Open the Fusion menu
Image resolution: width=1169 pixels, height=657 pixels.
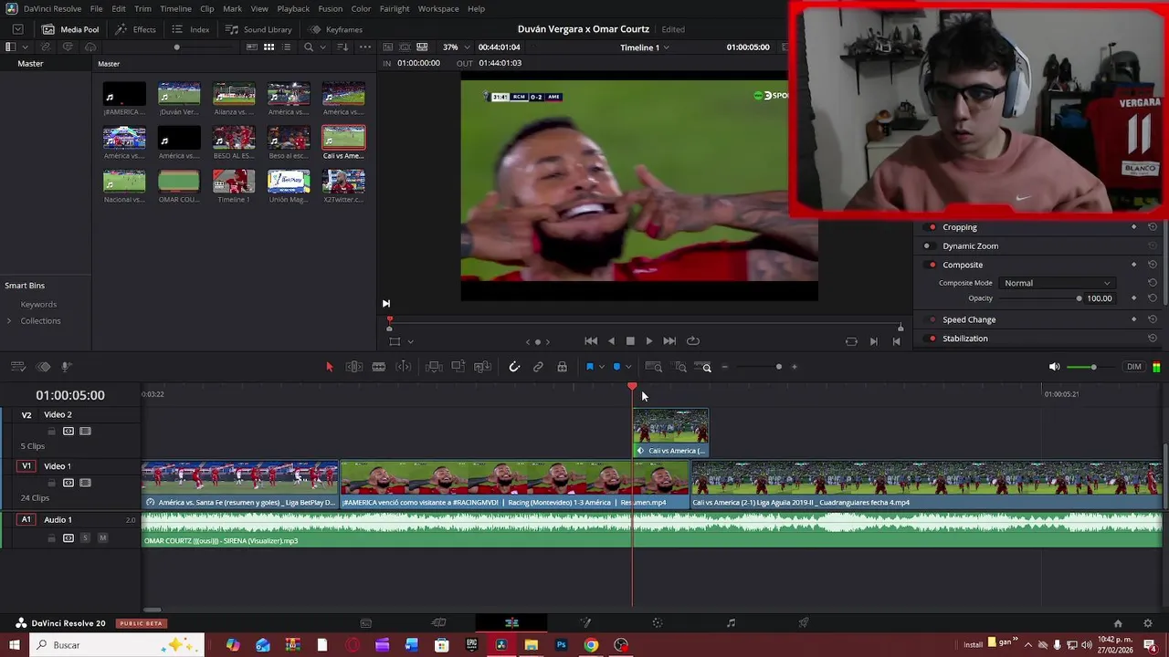pyautogui.click(x=330, y=8)
